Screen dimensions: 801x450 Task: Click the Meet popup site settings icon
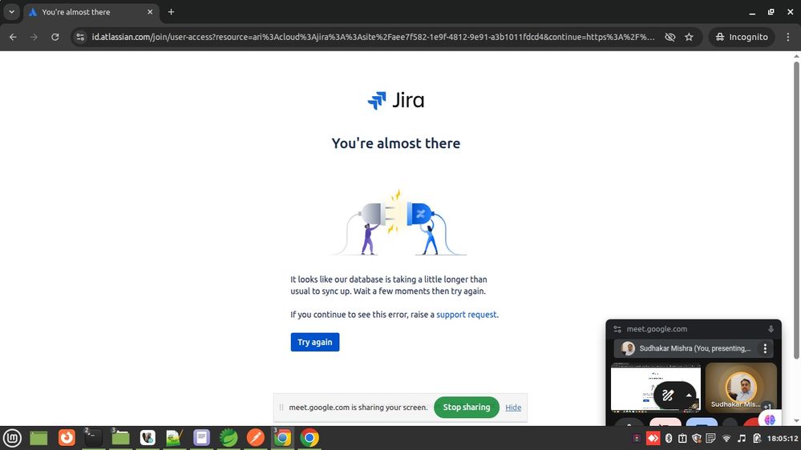[617, 329]
